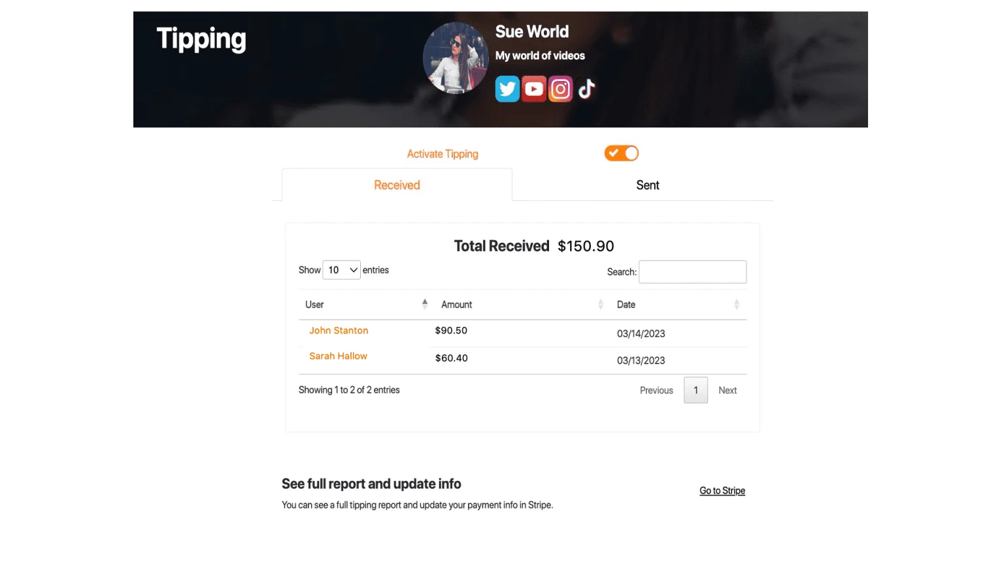Sort table by User column arrows
The image size is (1004, 564).
coord(425,304)
